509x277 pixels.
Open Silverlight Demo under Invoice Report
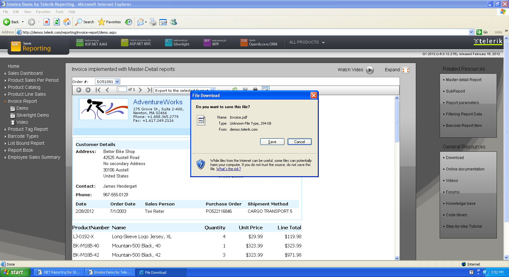(x=32, y=115)
